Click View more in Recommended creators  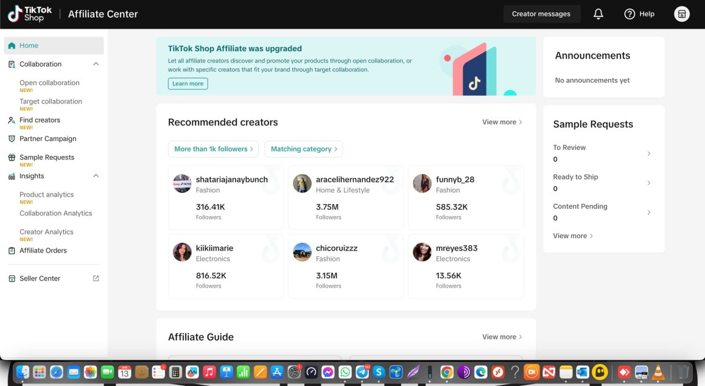pyautogui.click(x=502, y=122)
